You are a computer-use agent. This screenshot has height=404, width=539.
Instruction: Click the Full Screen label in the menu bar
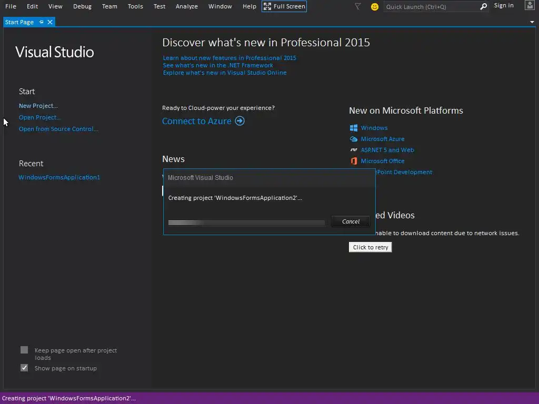pos(289,6)
